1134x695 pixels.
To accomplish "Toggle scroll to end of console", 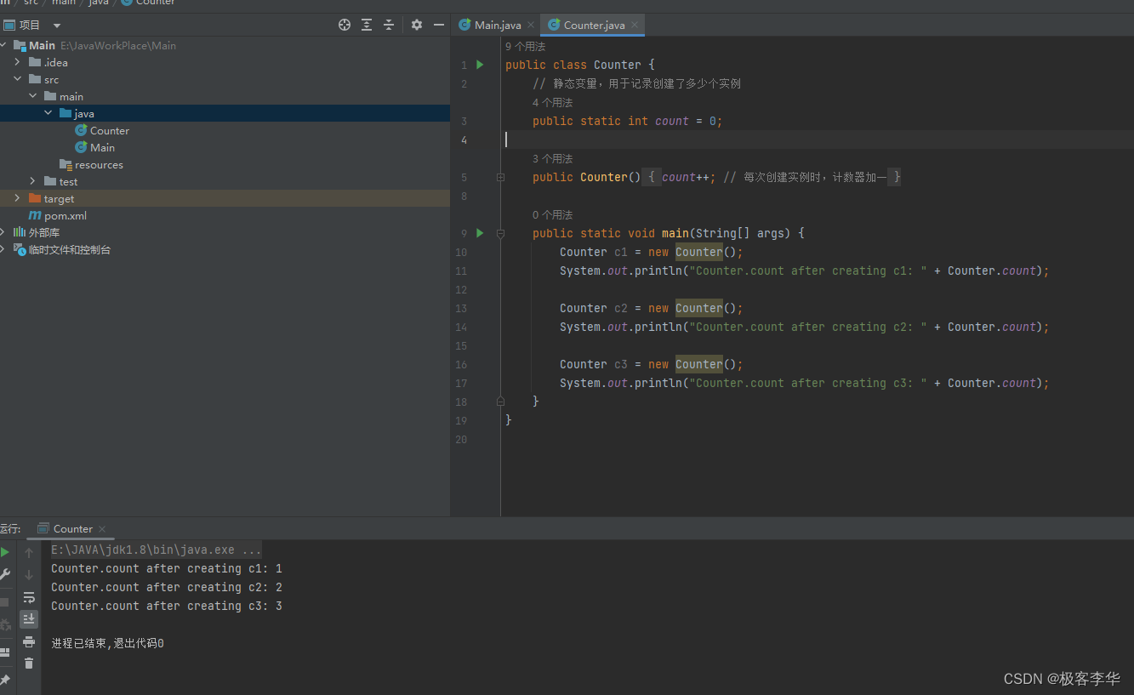I will tap(29, 619).
